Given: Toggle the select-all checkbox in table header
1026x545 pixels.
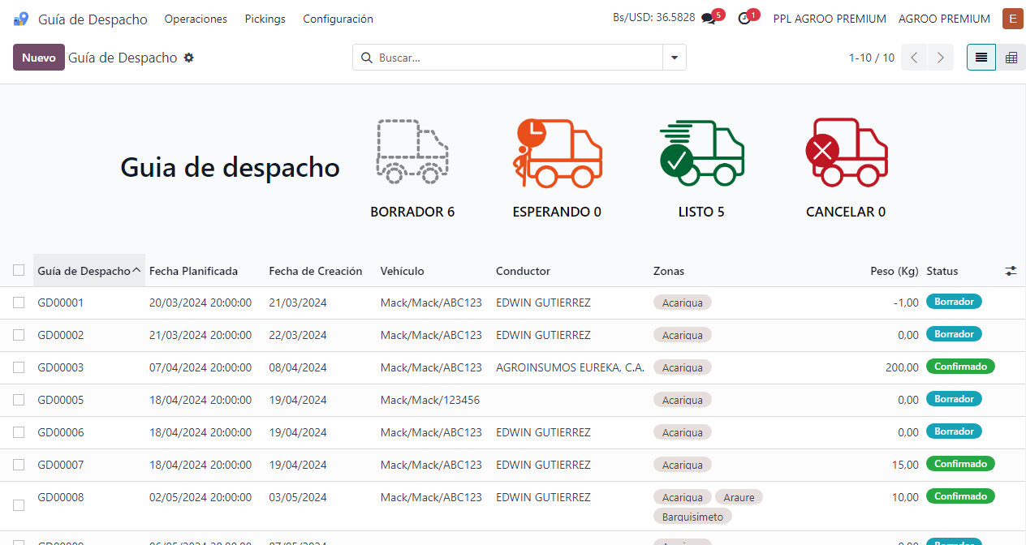Looking at the screenshot, I should pos(19,270).
